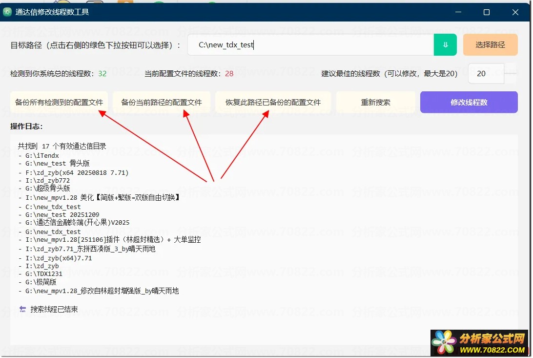This screenshot has width=533, height=358.
Task: Open the green target path dropdown
Action: (x=445, y=44)
